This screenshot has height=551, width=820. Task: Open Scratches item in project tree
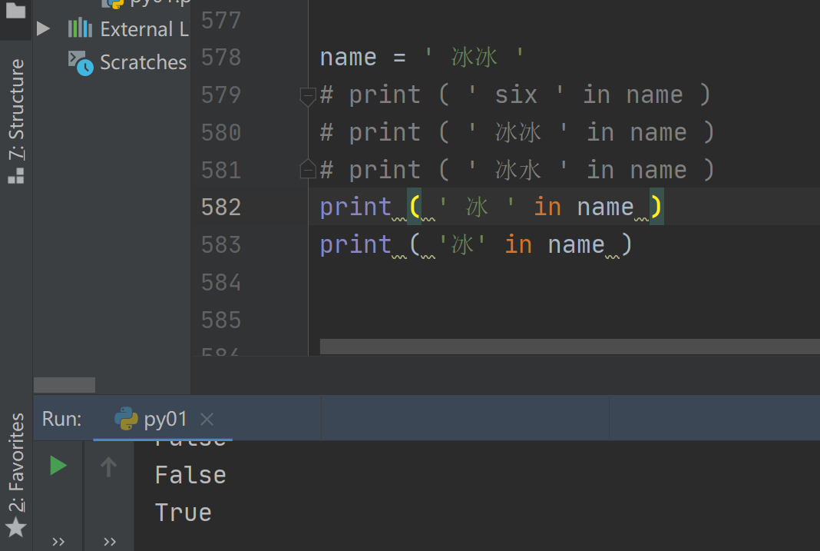[144, 62]
